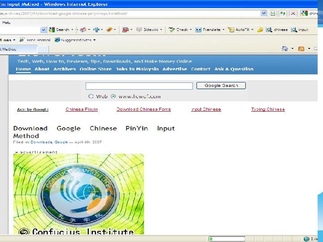Click the site search text field
The image size is (323, 242).
click(x=139, y=86)
